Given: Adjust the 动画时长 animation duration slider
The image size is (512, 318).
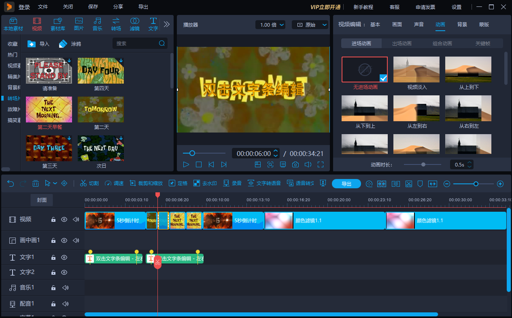Looking at the screenshot, I should (423, 164).
